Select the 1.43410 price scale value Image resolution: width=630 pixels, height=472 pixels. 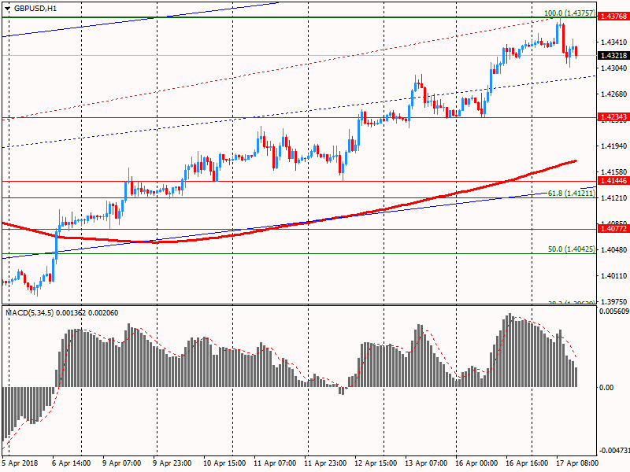(x=614, y=42)
